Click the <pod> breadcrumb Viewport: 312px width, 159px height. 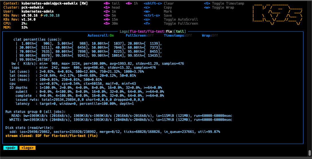(x=11, y=148)
